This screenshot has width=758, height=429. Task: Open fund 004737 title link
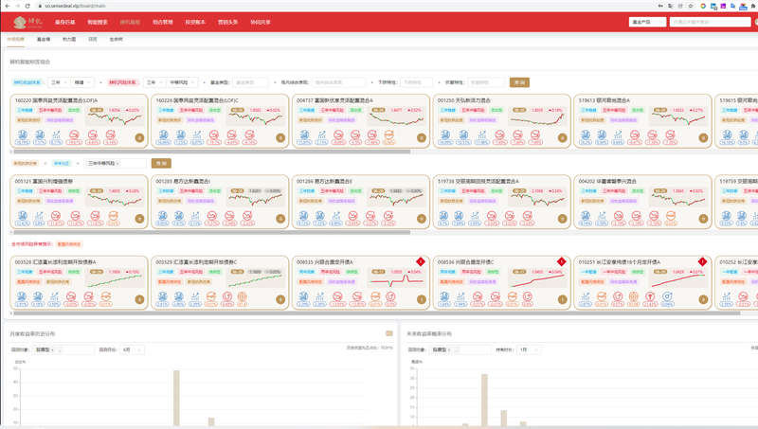[x=334, y=100]
